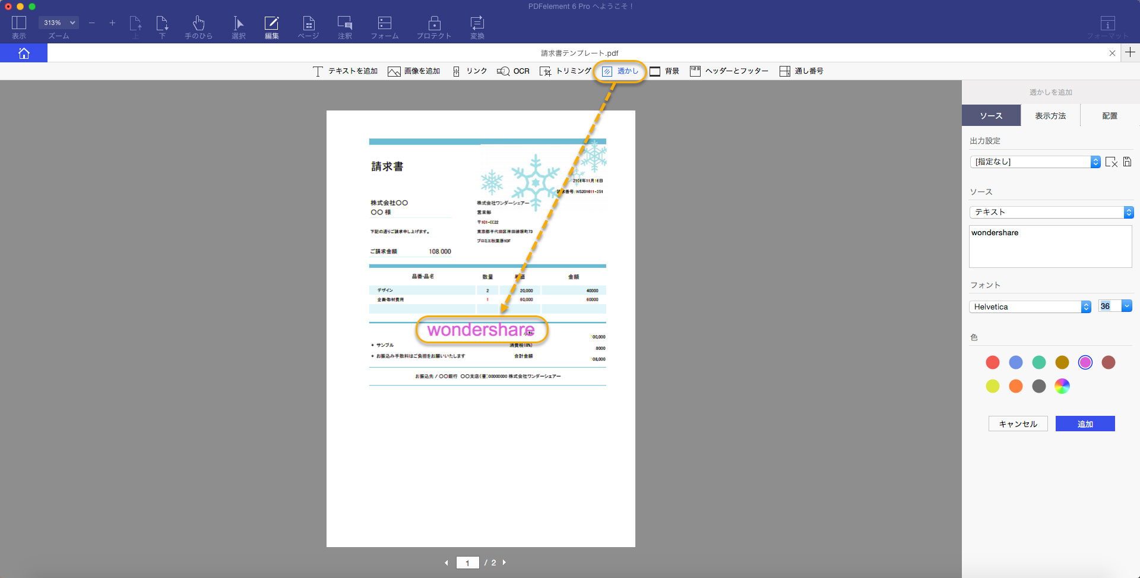
Task: Go to next page with 下 icon
Action: pos(162,24)
